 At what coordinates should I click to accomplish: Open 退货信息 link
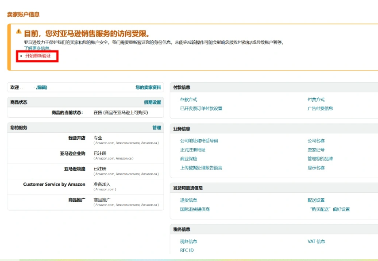pos(189,200)
